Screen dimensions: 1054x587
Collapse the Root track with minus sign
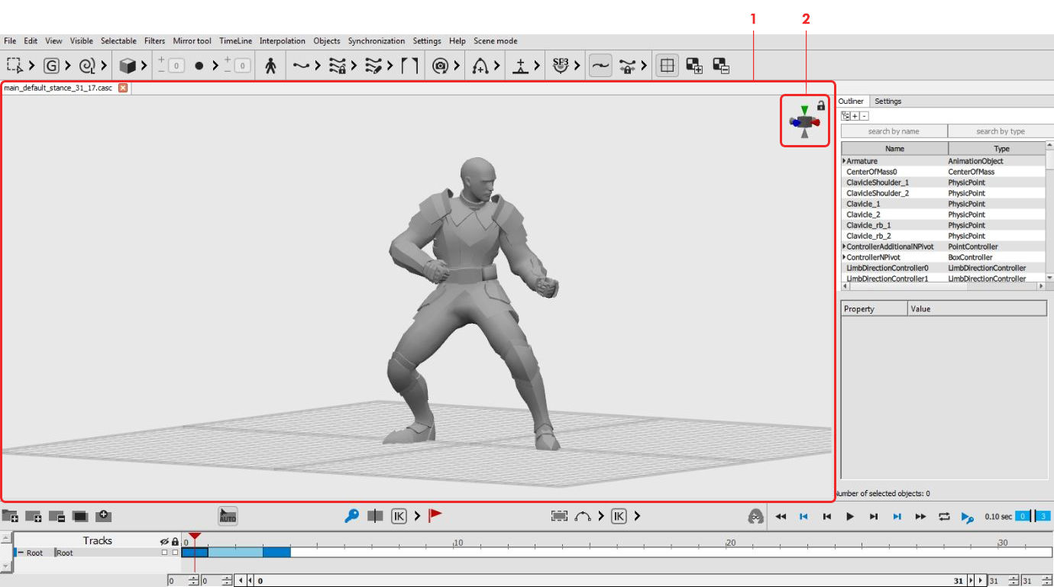[21, 552]
